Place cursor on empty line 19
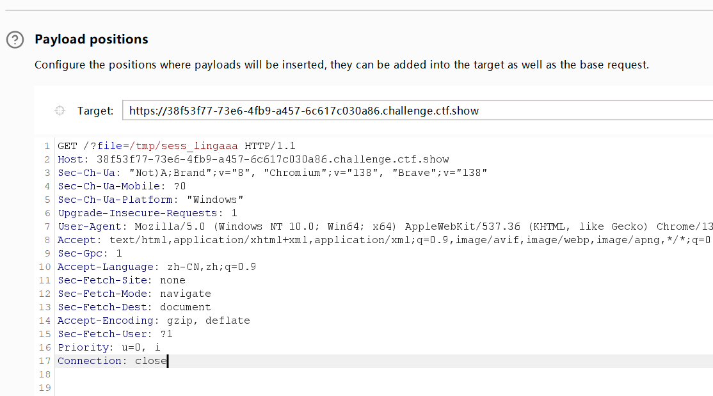713x396 pixels. (384, 388)
